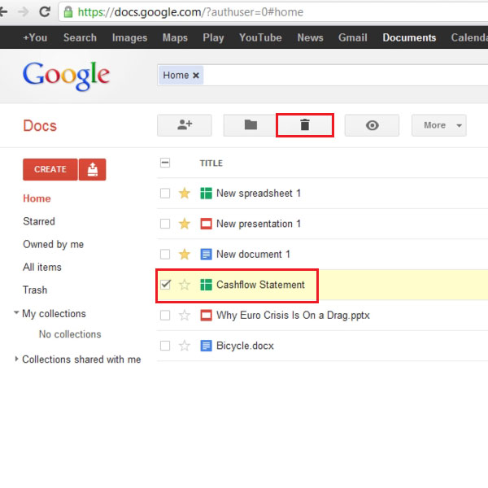The width and height of the screenshot is (488, 488).
Task: Click the green padlock security icon
Action: (68, 12)
